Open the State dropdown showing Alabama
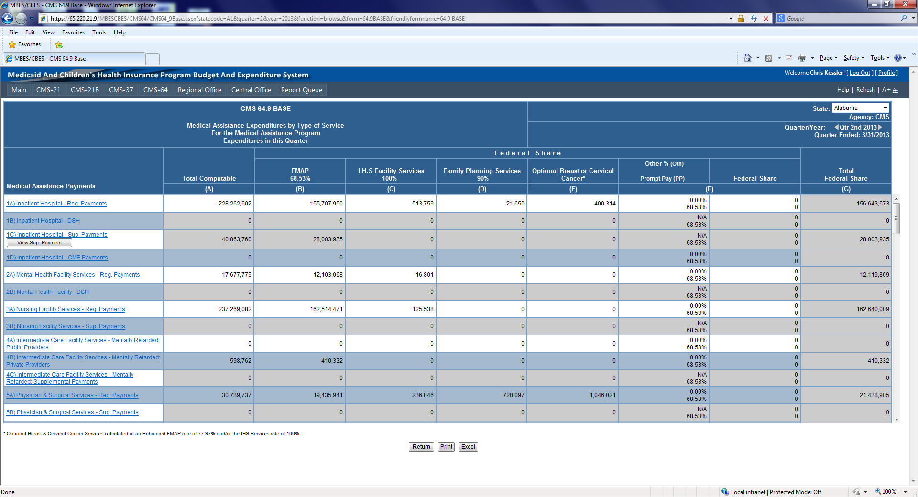918x497 pixels. pyautogui.click(x=860, y=108)
